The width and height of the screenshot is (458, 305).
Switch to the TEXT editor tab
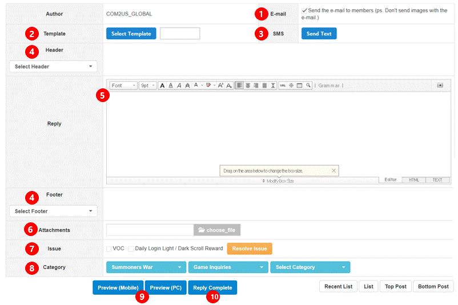click(437, 180)
